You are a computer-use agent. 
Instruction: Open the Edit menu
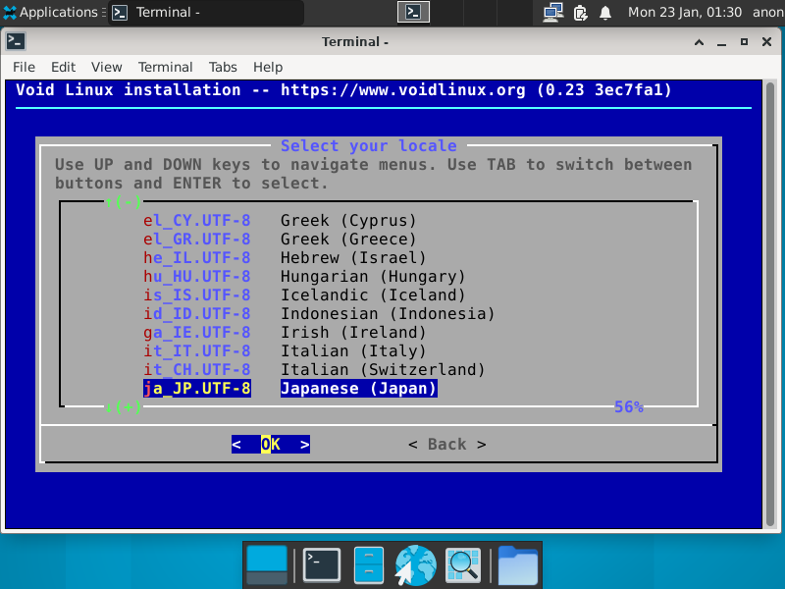pyautogui.click(x=63, y=67)
